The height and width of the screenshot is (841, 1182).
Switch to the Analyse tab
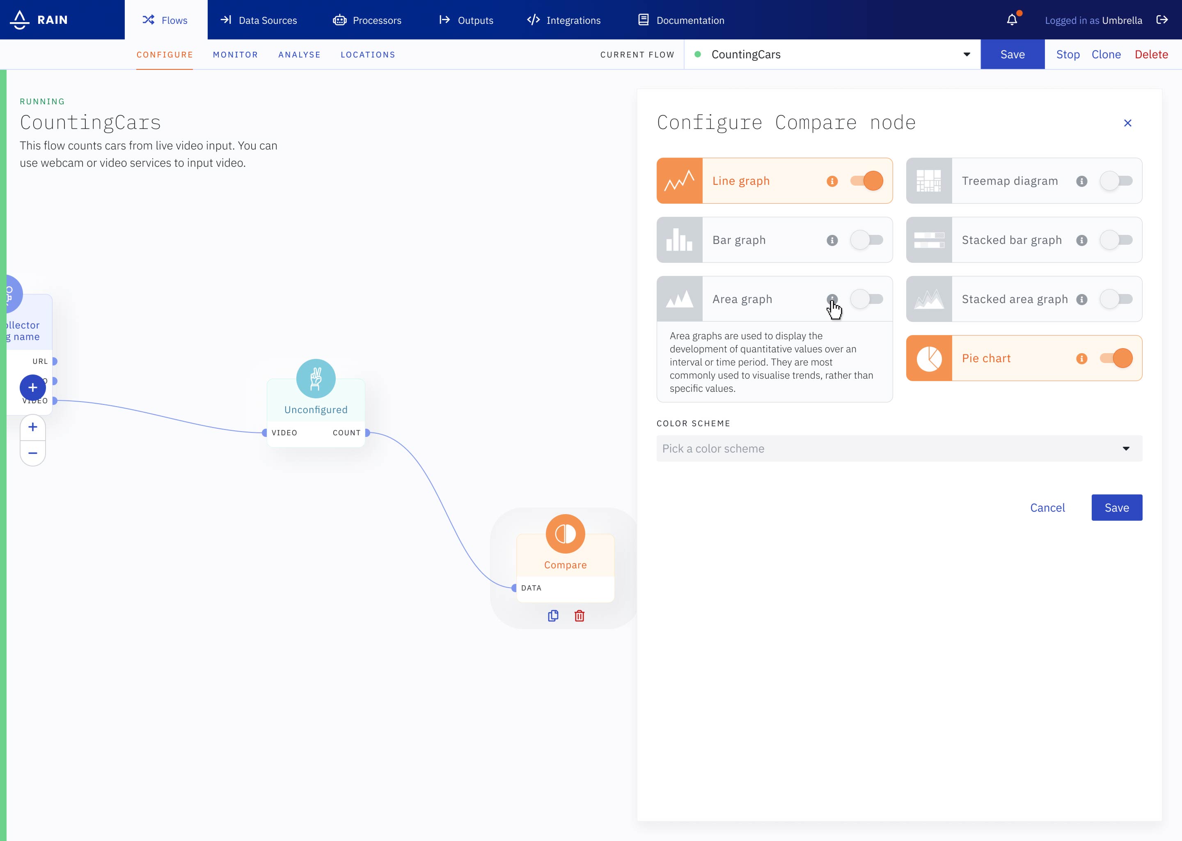coord(299,55)
